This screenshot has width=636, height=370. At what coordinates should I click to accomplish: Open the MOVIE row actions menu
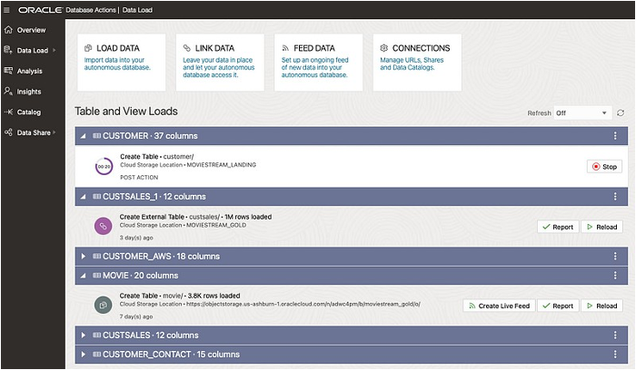coord(615,276)
